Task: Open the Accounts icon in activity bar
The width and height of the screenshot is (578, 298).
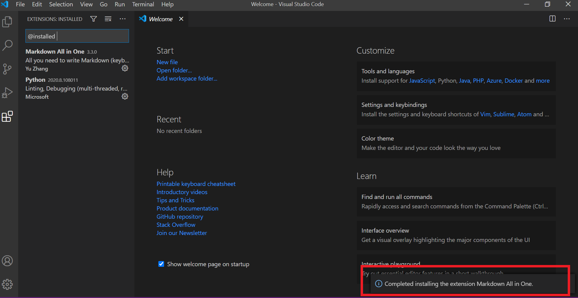Action: tap(7, 261)
